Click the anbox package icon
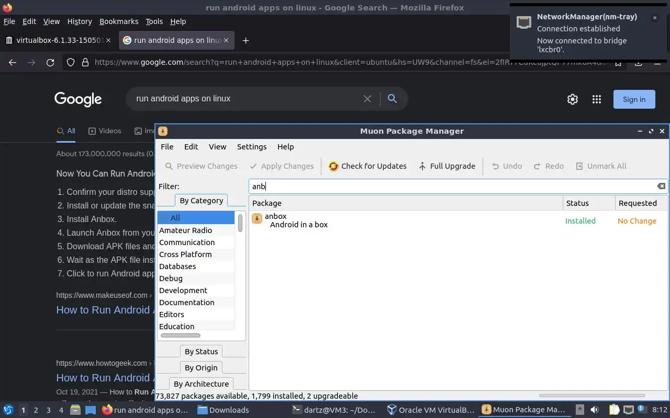 click(x=257, y=218)
